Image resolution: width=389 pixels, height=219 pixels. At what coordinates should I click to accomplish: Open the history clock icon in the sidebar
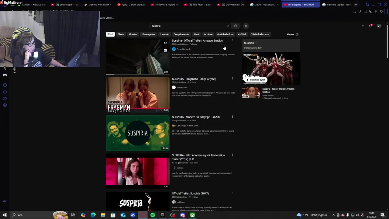5,92
